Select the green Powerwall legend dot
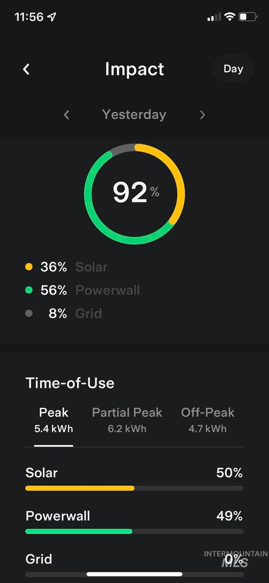Screen dimensions: 269x583 point(29,290)
